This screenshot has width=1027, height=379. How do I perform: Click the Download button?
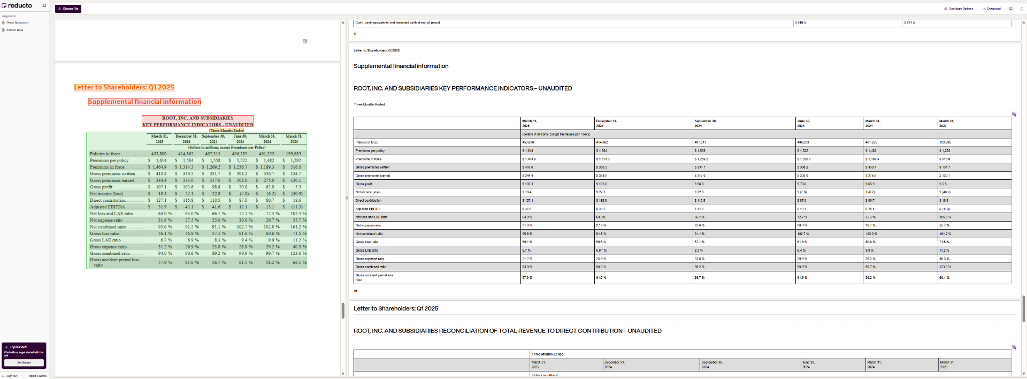pyautogui.click(x=992, y=9)
